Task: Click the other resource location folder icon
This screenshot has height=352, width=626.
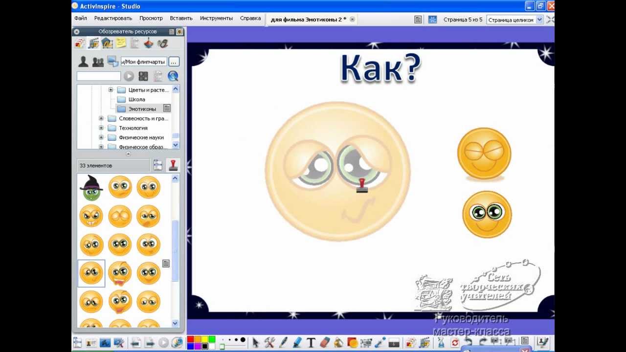Action: pyautogui.click(x=113, y=62)
